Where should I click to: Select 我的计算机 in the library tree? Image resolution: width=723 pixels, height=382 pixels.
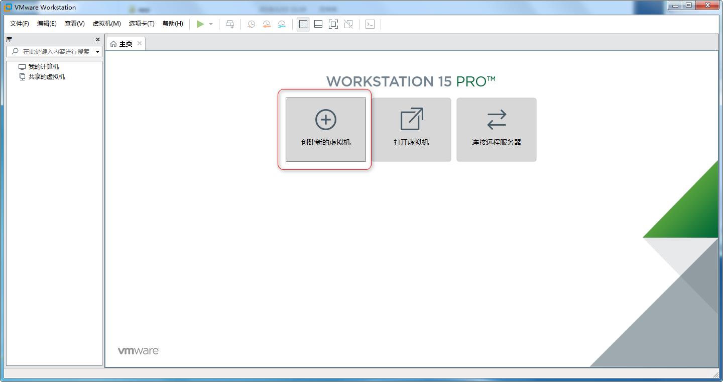(x=44, y=66)
